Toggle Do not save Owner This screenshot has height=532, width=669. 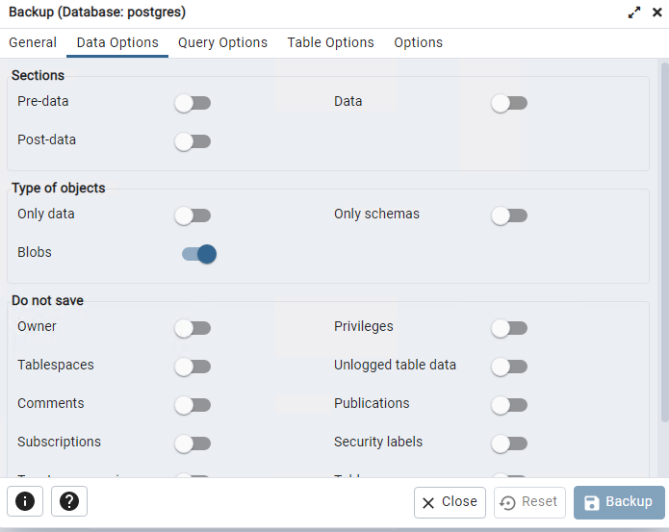point(193,328)
